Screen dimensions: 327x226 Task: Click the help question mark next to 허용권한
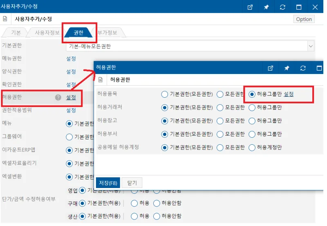58,97
